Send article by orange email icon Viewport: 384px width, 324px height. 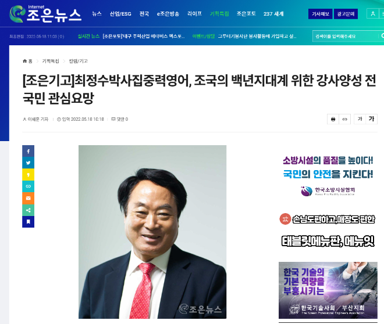pyautogui.click(x=28, y=198)
